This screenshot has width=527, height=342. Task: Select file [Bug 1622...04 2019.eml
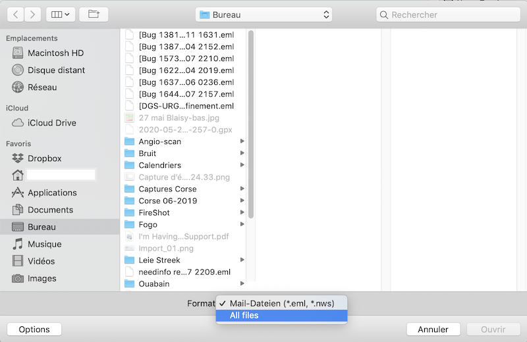coord(183,70)
